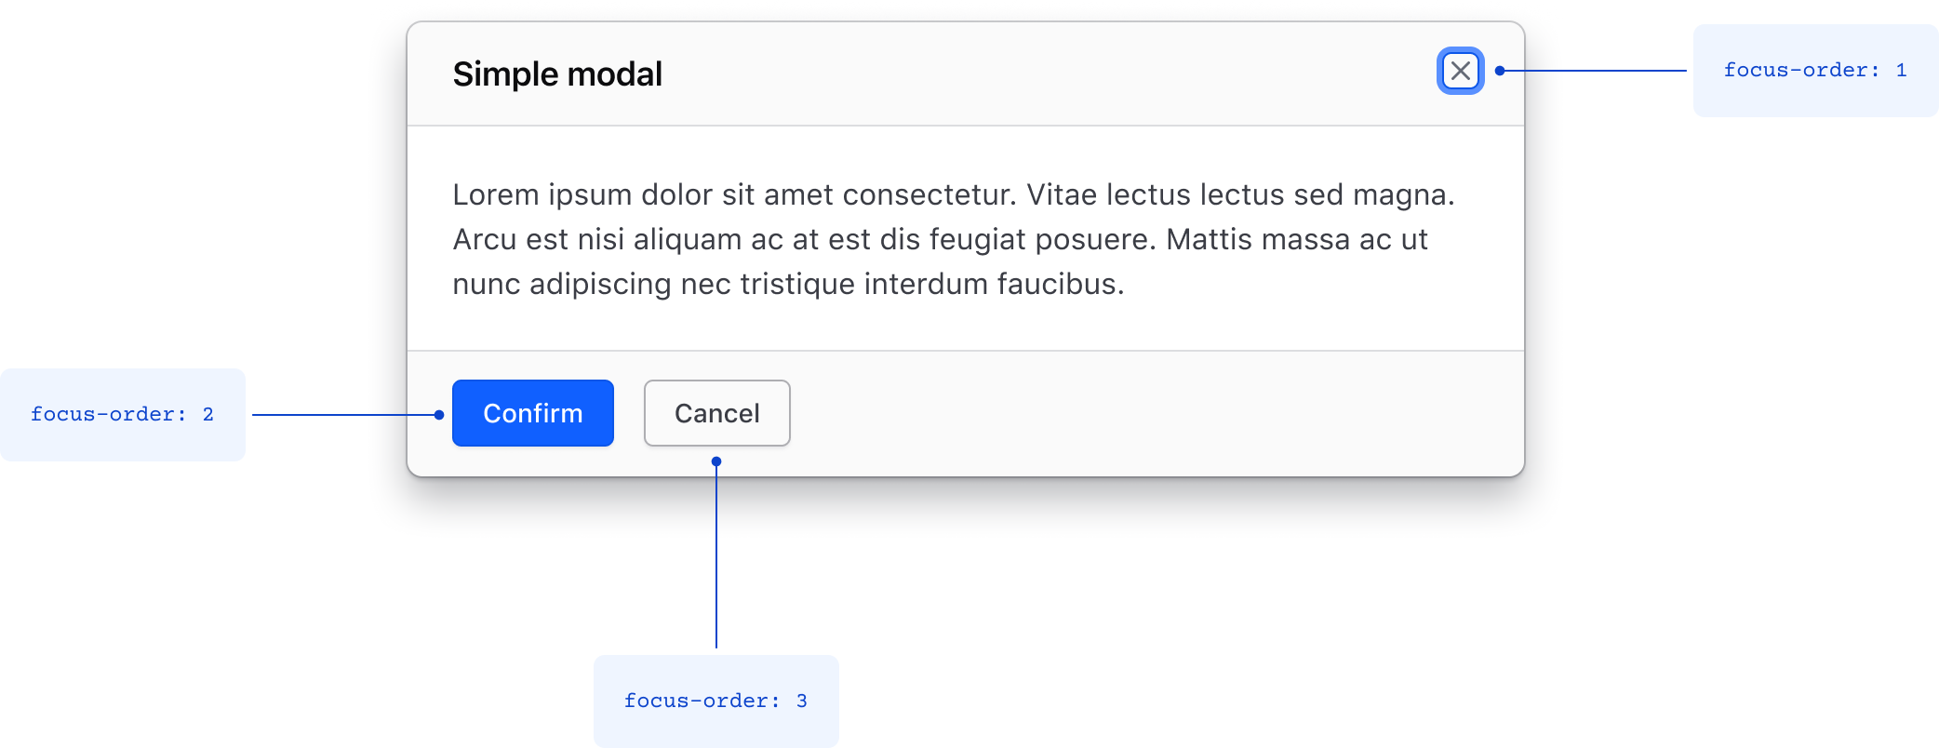Select the focus-order: 3 annotation badge
1939x748 pixels.
click(715, 701)
